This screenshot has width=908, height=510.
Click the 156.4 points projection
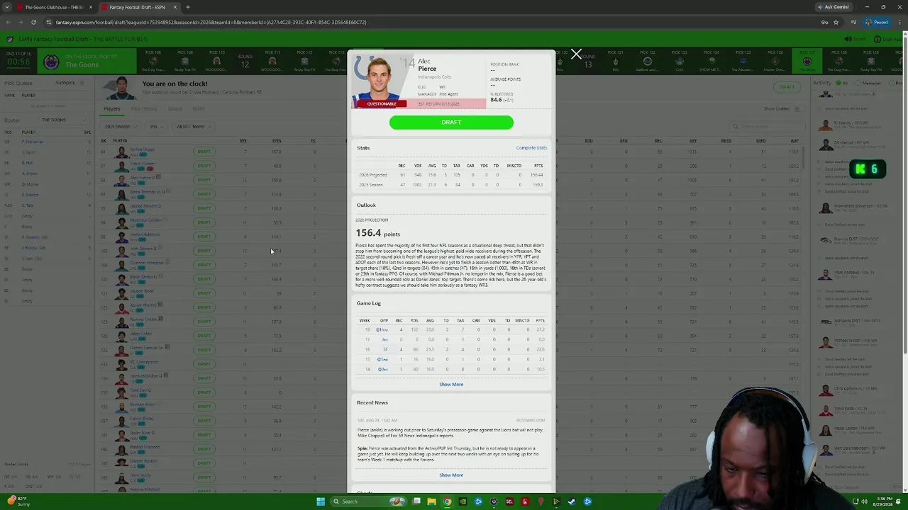(x=377, y=233)
